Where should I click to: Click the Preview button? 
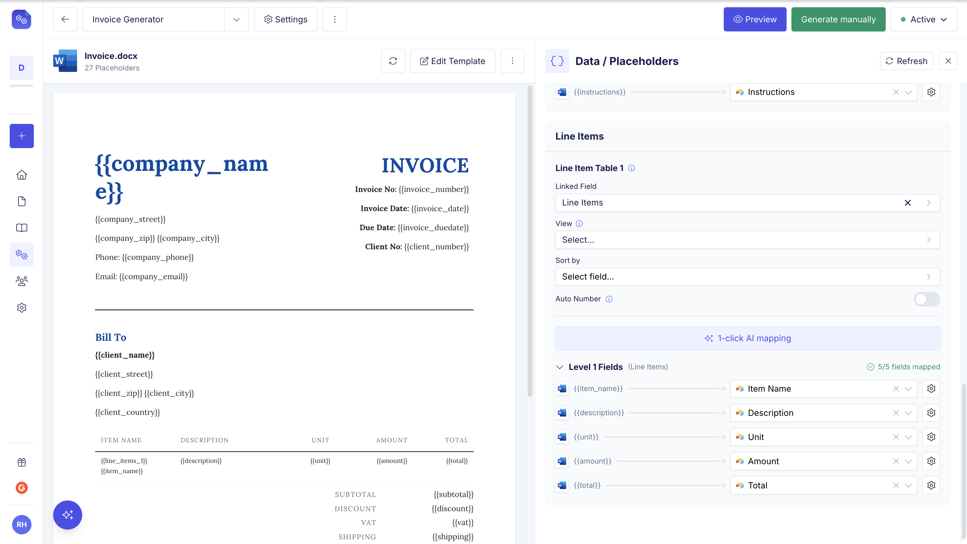click(755, 19)
